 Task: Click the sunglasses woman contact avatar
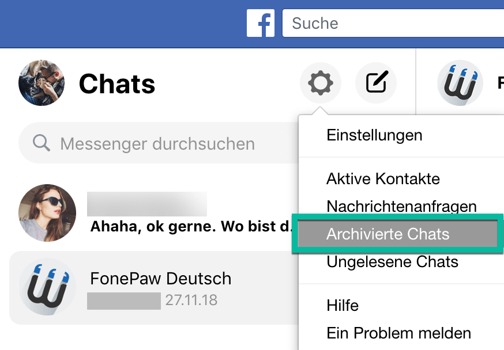click(x=47, y=213)
